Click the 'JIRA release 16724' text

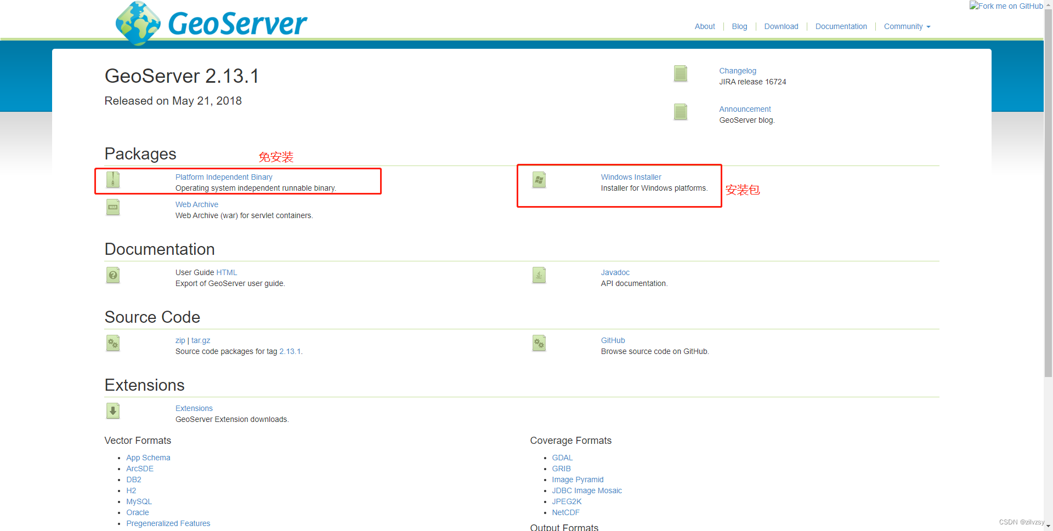pyautogui.click(x=752, y=82)
